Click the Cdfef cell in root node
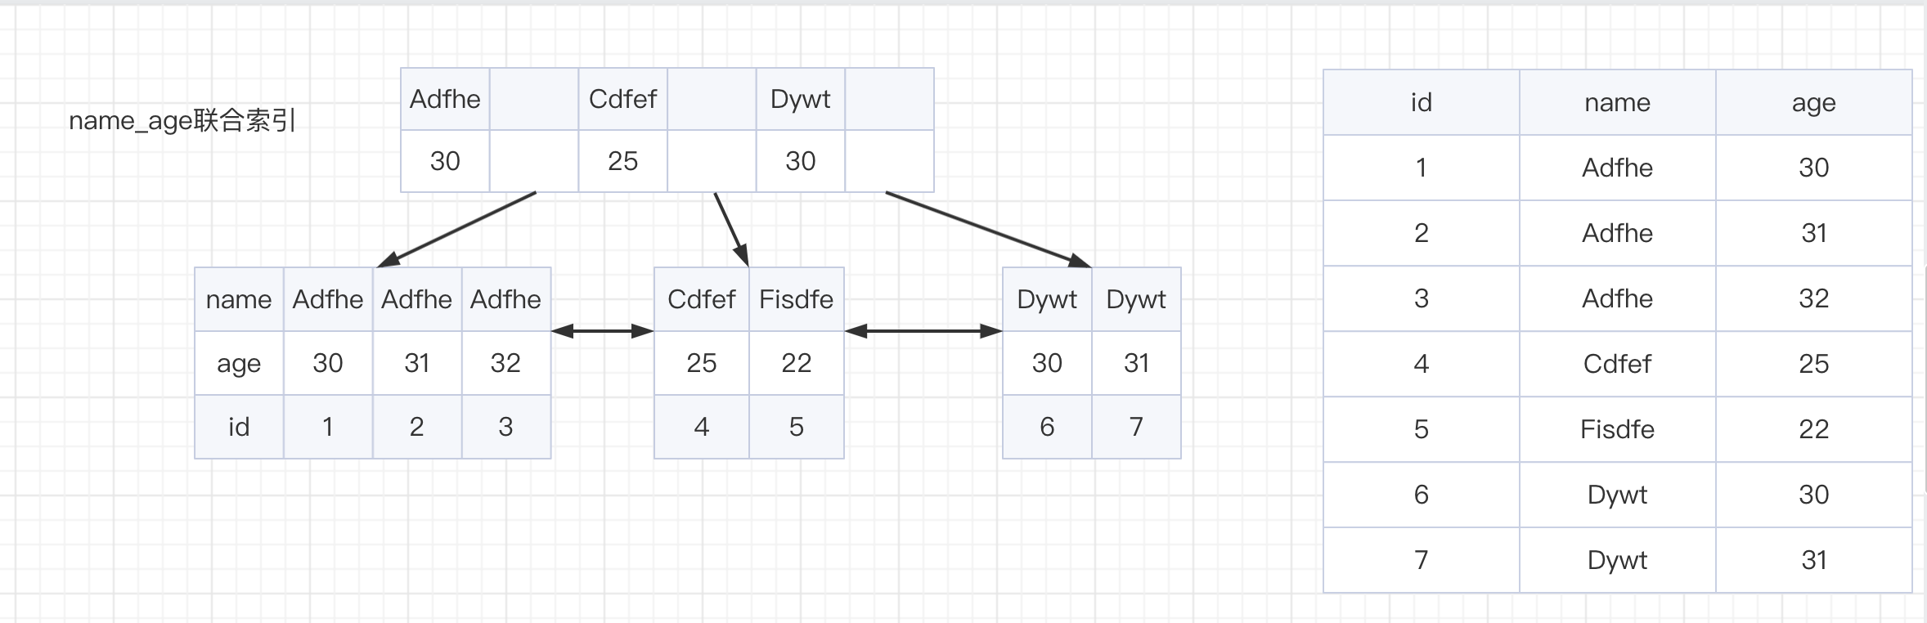The height and width of the screenshot is (623, 1927). (x=623, y=99)
